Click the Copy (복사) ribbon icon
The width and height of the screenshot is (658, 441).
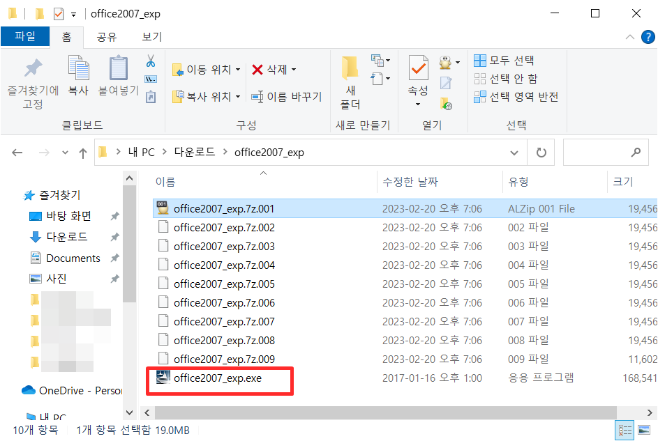coord(78,68)
